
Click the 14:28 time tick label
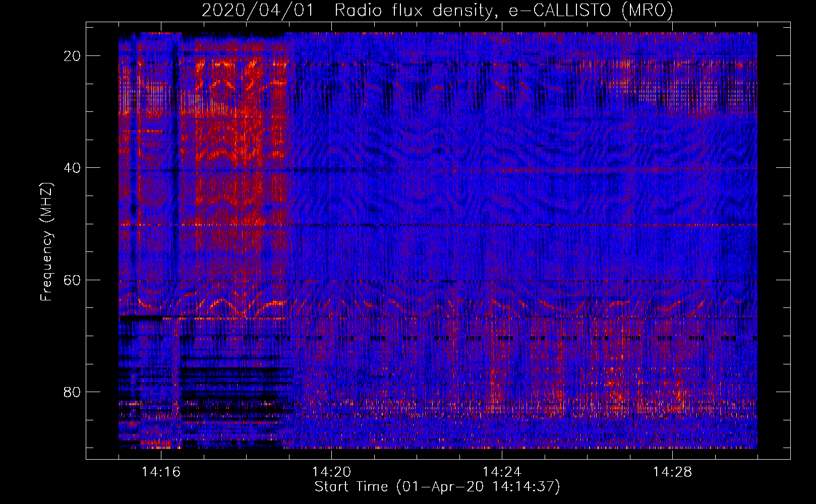(x=672, y=472)
